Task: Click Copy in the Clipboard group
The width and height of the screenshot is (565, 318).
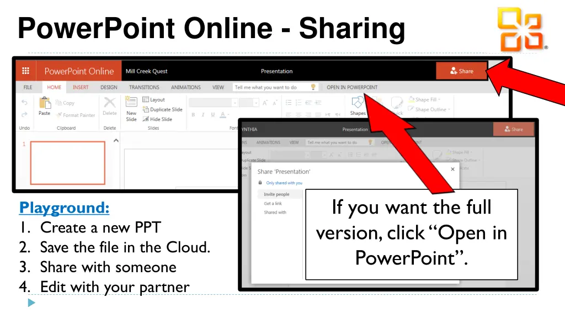Action: [x=65, y=103]
